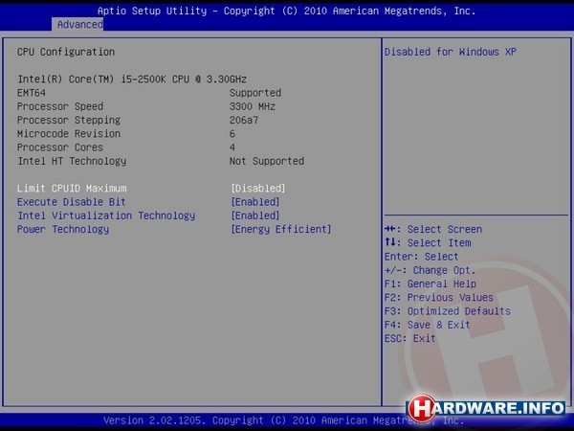This screenshot has width=574, height=431.
Task: Select the Execute Disable Bit option
Action: (72, 202)
